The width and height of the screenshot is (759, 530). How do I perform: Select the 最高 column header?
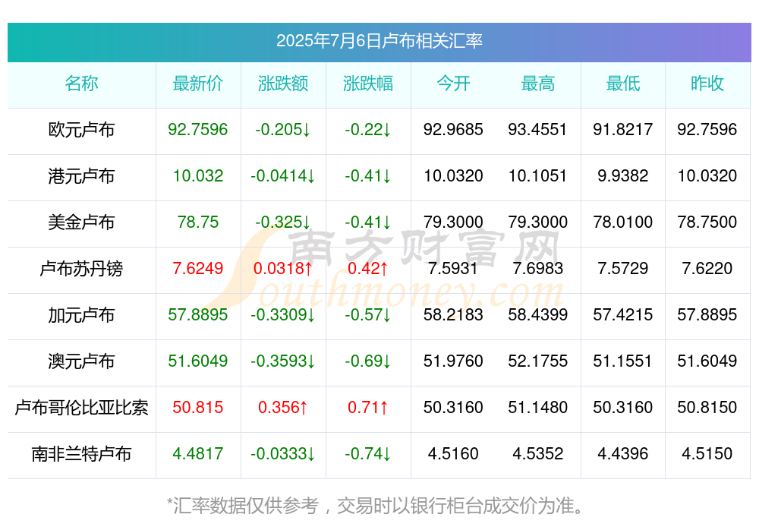538,84
